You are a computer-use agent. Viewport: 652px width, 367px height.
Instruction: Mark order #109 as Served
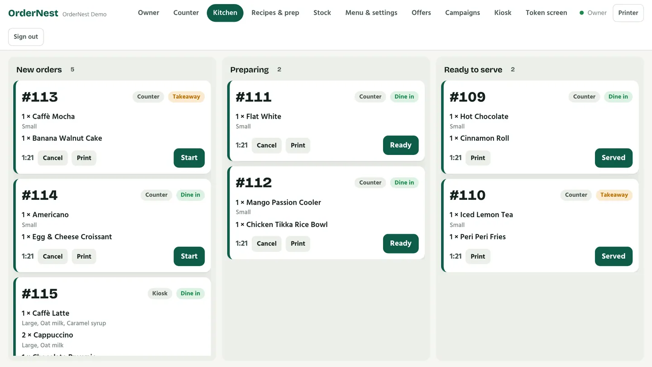(x=614, y=158)
